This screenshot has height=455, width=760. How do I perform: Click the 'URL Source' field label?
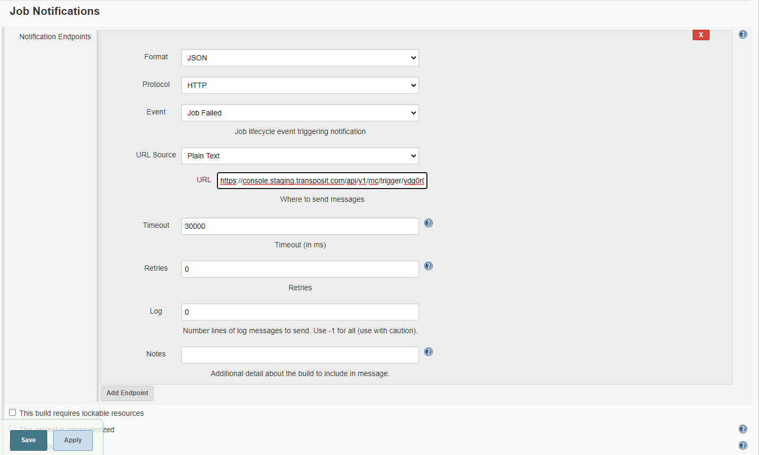[156, 155]
